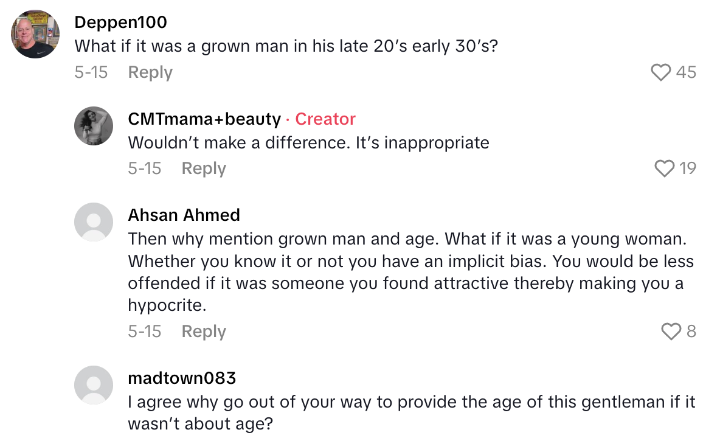Like CMTmama+beauty's reply via heart icon

pyautogui.click(x=665, y=169)
